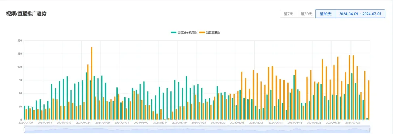
Task: Click the 2024/06/18 x-axis label
Action: (x=295, y=123)
